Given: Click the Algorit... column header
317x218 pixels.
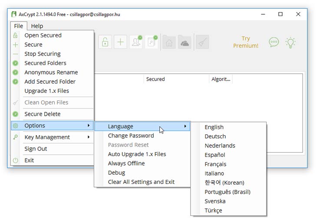Looking at the screenshot, I should 221,79.
